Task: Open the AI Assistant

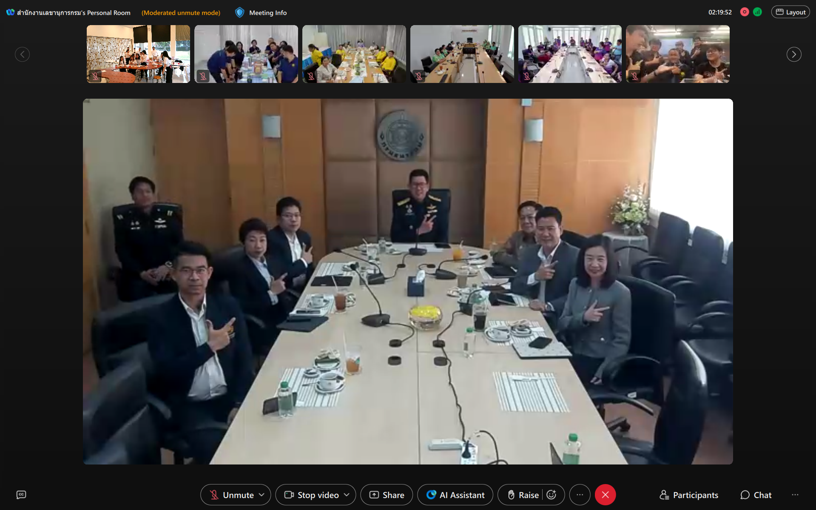Action: pyautogui.click(x=455, y=495)
